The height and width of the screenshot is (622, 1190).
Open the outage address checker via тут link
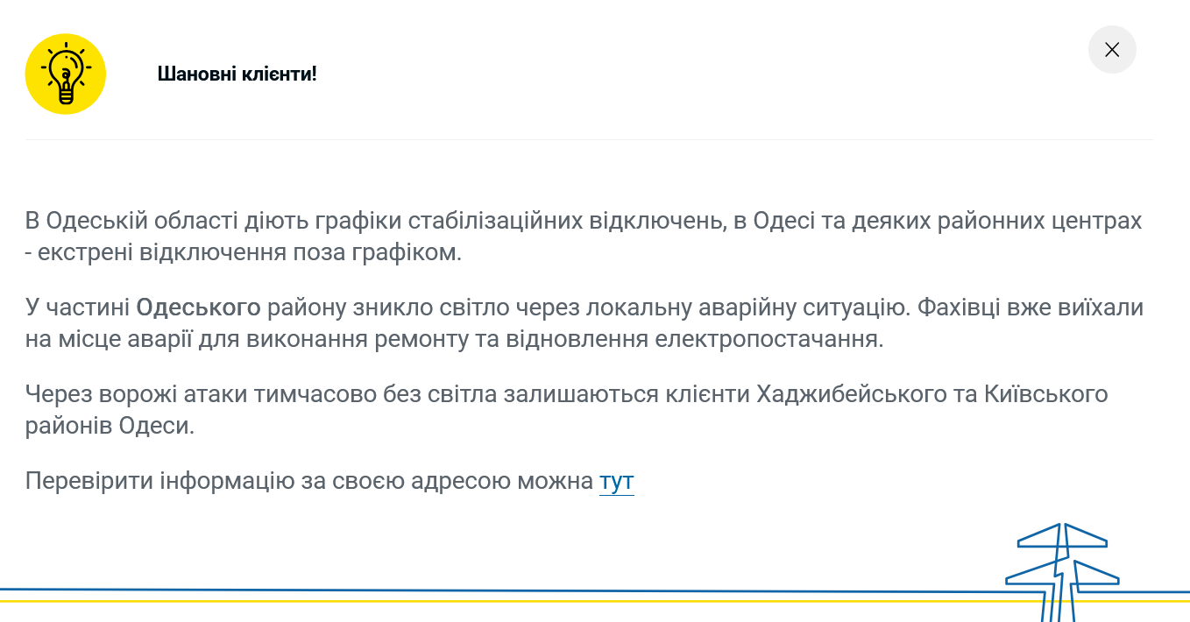[x=617, y=481]
